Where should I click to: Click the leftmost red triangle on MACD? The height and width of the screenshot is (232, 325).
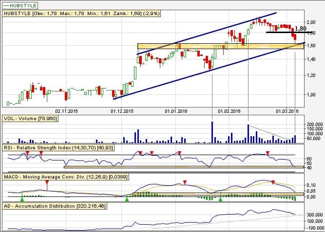click(47, 183)
